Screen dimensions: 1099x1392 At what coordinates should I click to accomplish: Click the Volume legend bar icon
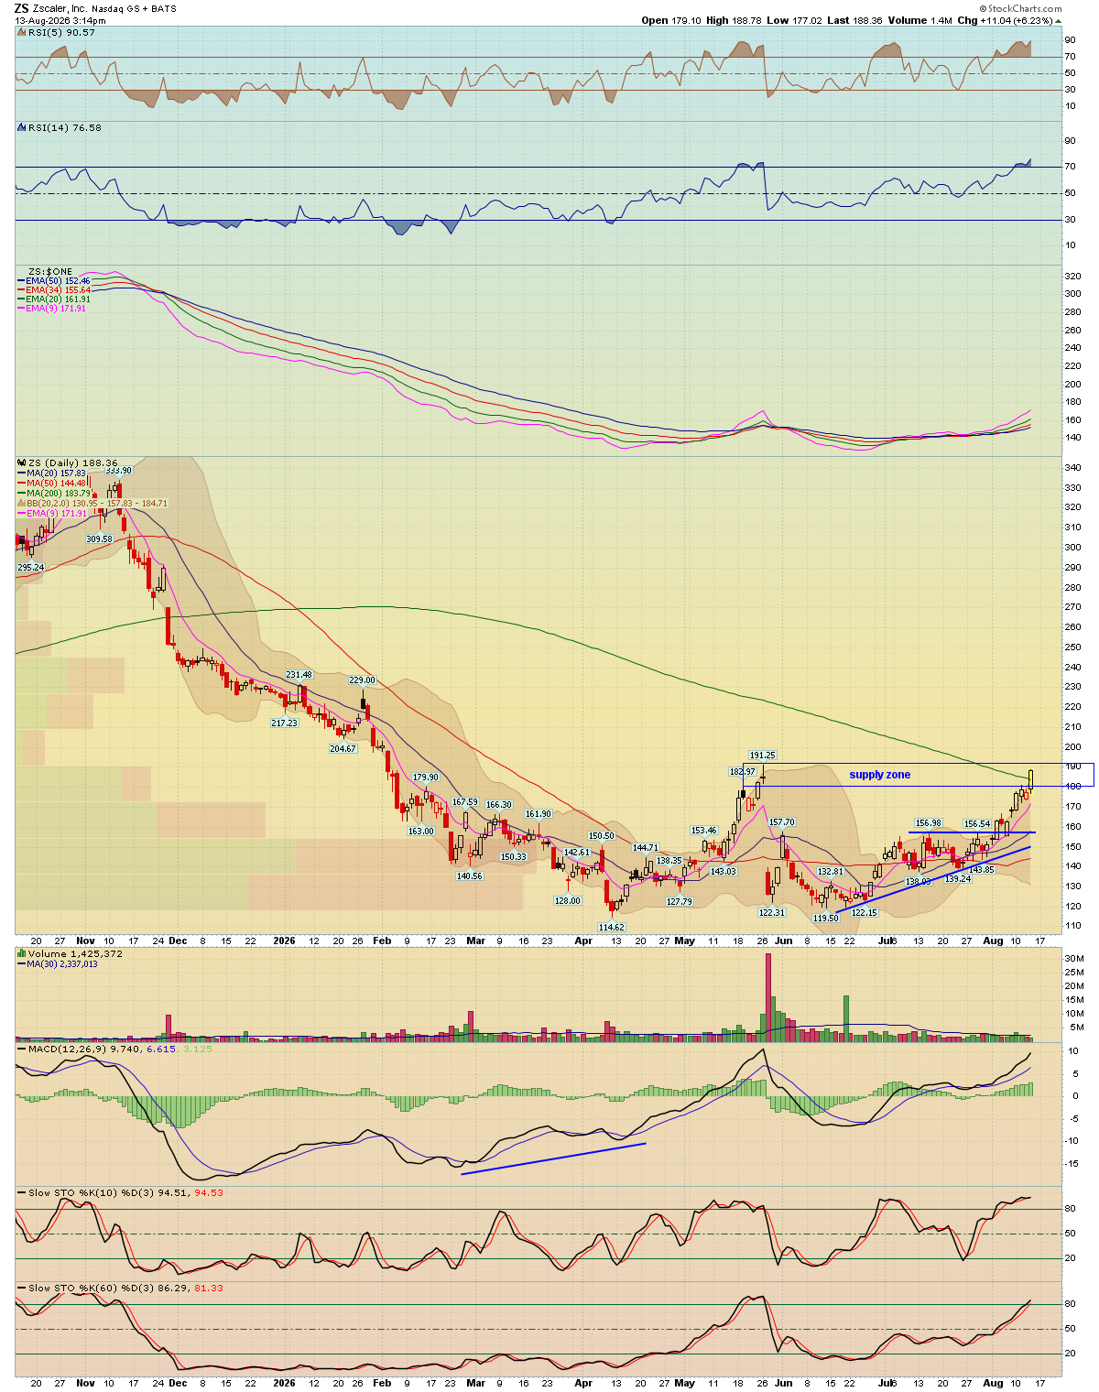pos(22,953)
